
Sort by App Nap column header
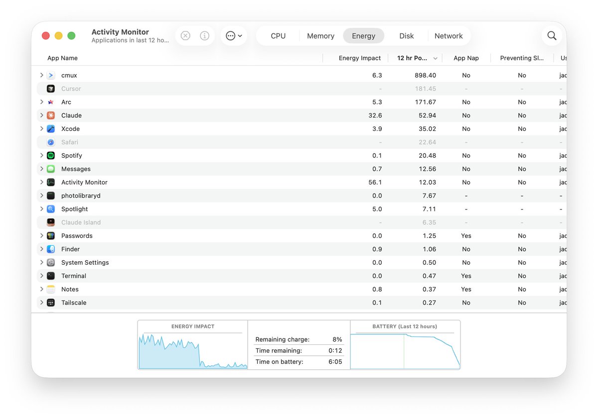pyautogui.click(x=466, y=58)
